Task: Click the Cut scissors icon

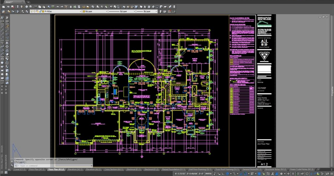Action: pyautogui.click(x=35, y=7)
